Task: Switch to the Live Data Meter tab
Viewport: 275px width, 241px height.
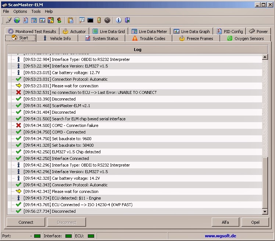Action: (x=149, y=31)
